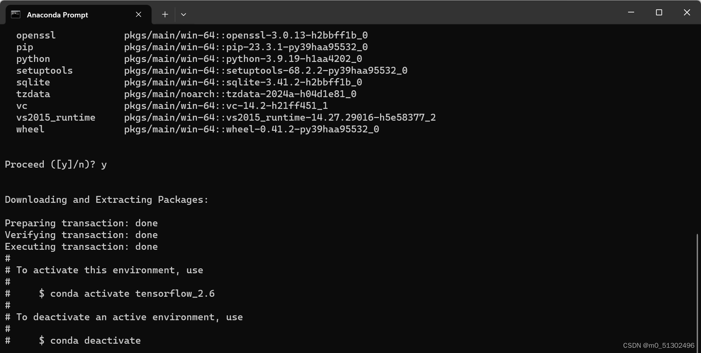The width and height of the screenshot is (701, 353).
Task: Click the 'openssl' package name
Action: 36,35
